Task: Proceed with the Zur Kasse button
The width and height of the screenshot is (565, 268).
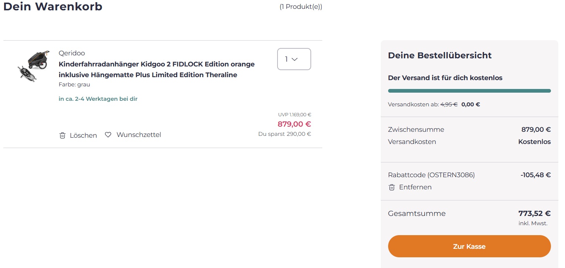Action: tap(469, 246)
